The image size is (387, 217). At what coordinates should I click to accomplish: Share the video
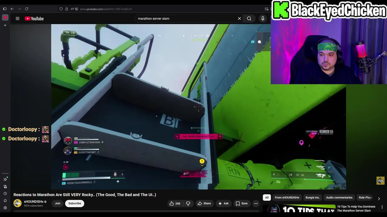click(x=204, y=203)
